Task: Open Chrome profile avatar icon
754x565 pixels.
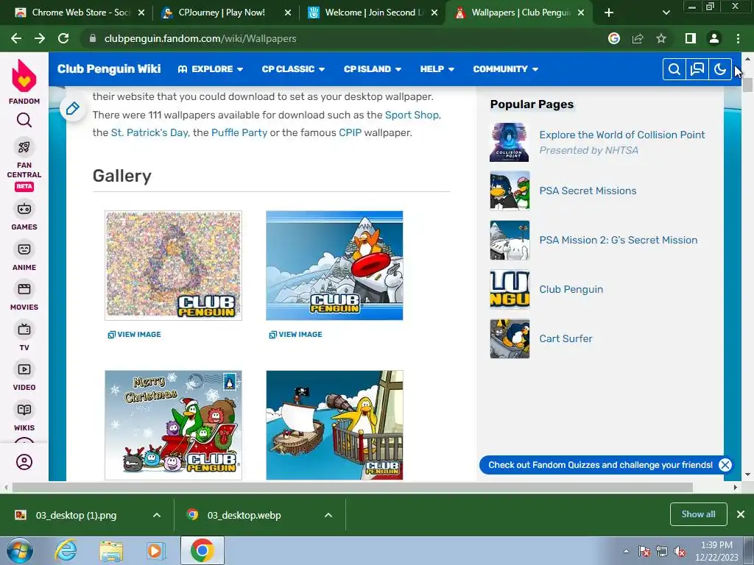Action: 714,38
